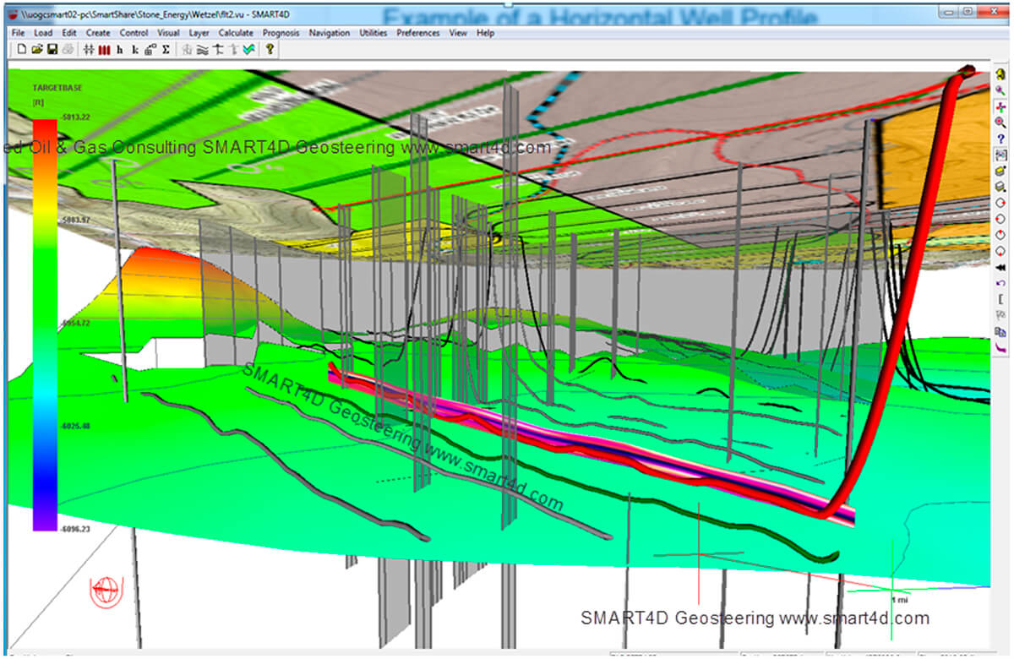The height and width of the screenshot is (659, 1014).
Task: Open help with the yellow question mark icon
Action: [x=270, y=50]
